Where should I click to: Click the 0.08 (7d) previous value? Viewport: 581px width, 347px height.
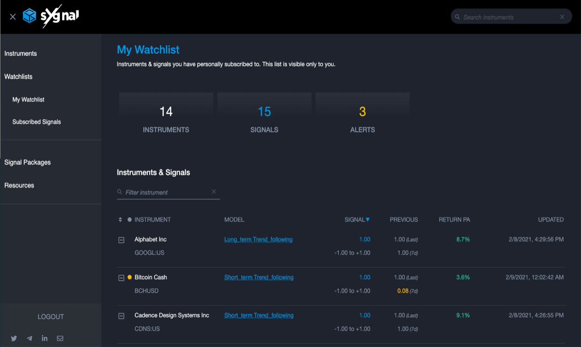407,290
